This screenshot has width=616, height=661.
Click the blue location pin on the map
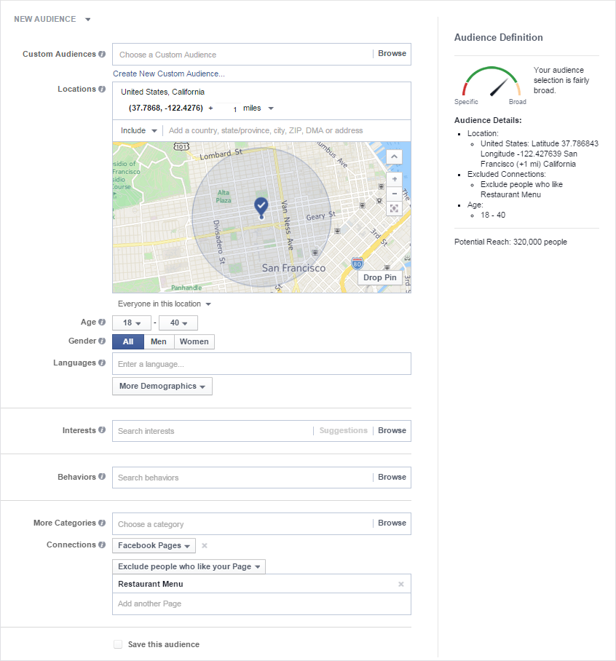pos(261,206)
